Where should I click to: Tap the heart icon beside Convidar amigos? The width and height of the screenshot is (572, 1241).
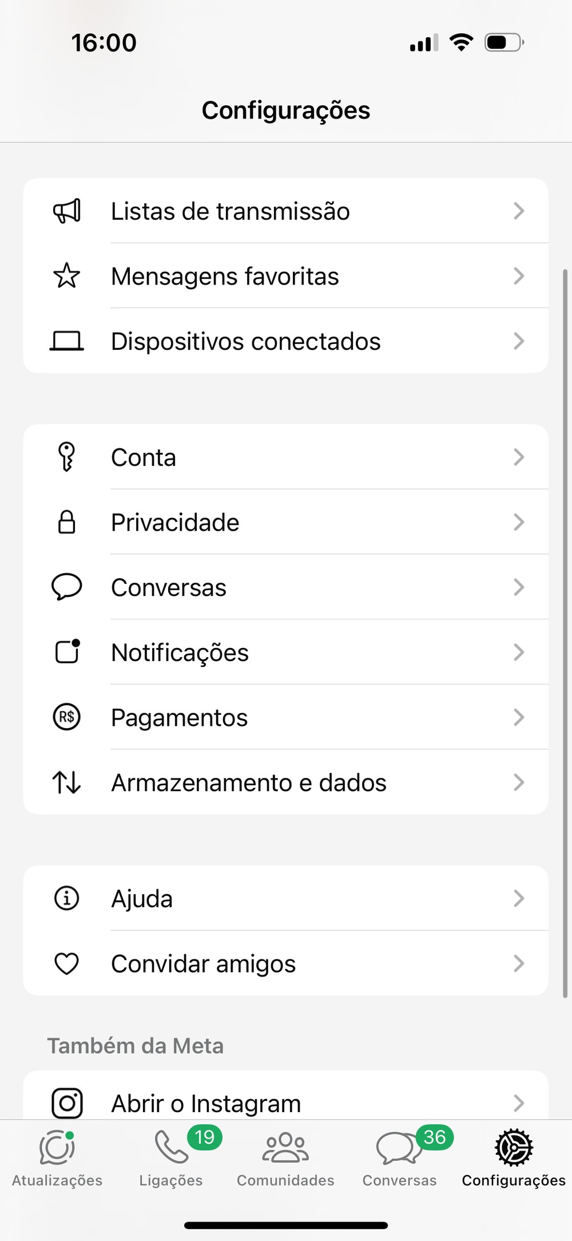67,963
